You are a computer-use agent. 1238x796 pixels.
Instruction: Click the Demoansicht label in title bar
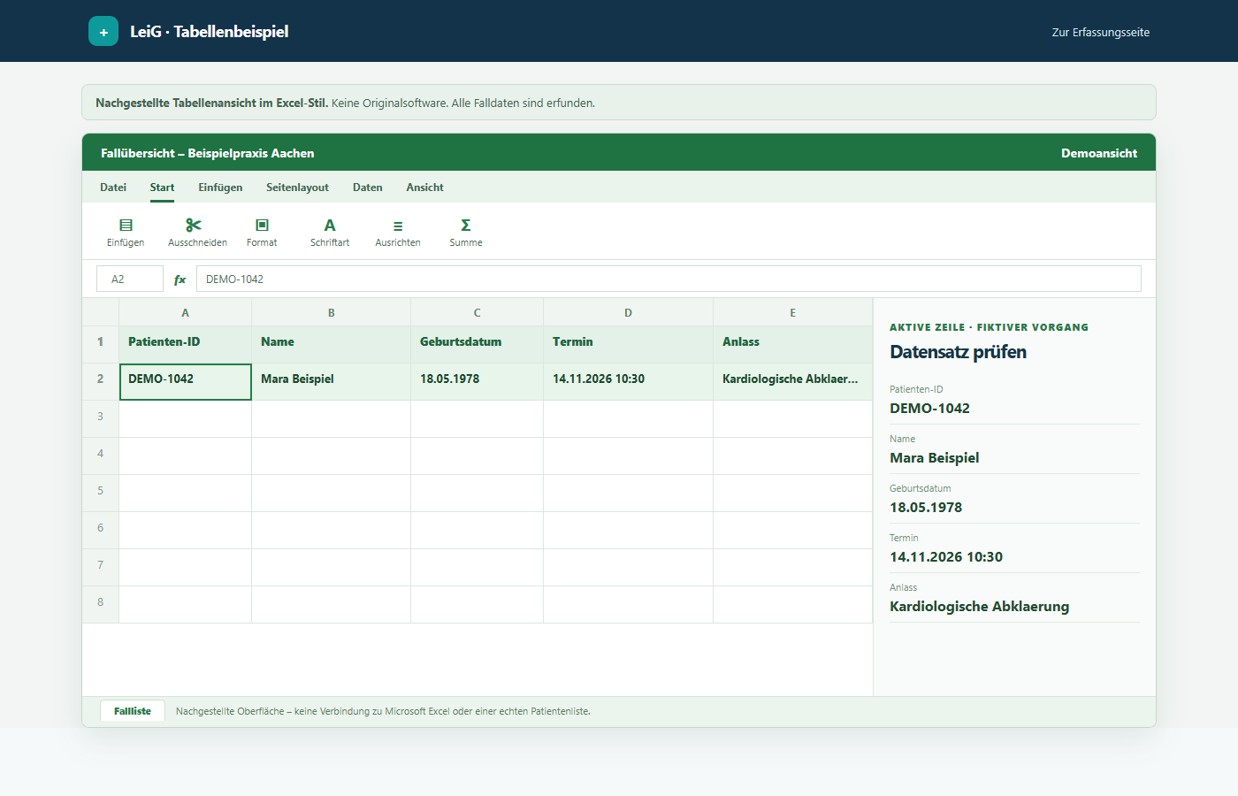(x=1099, y=153)
